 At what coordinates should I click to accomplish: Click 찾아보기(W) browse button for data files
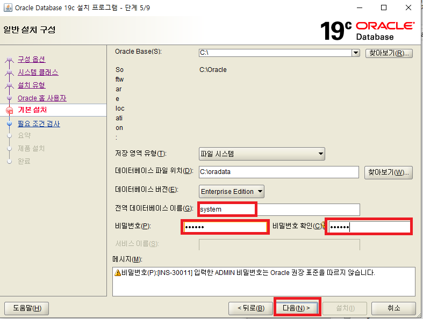tap(389, 172)
